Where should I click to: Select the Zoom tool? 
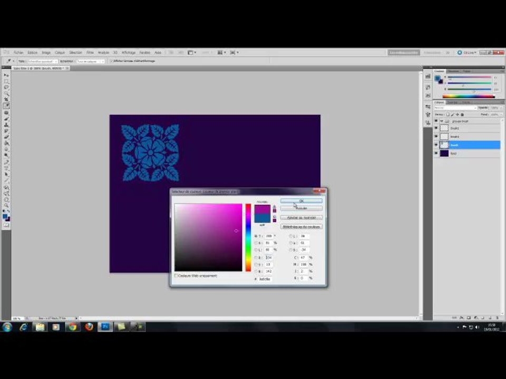(x=6, y=205)
